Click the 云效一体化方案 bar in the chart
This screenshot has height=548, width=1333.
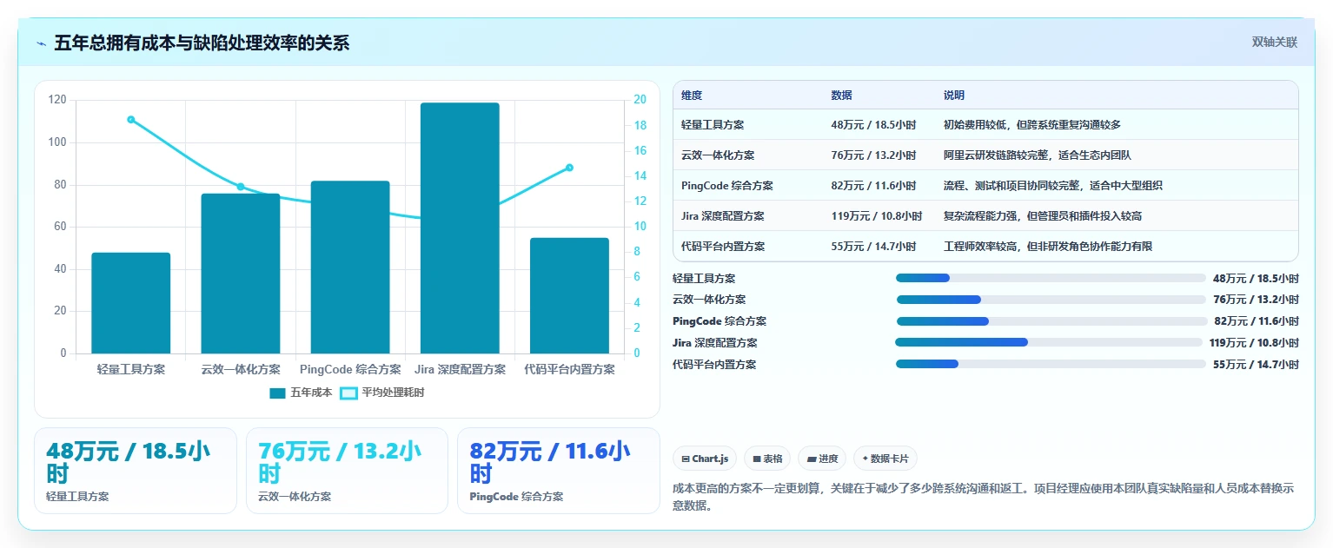[x=241, y=274]
